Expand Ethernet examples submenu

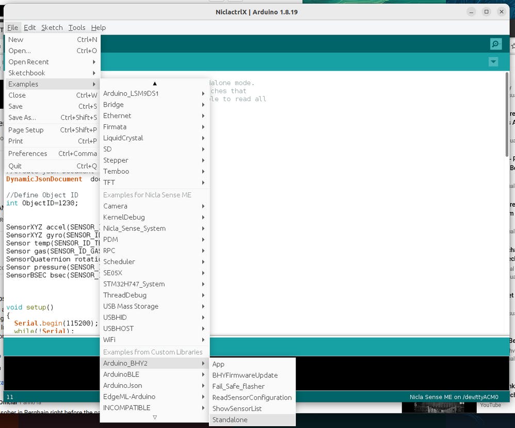point(154,116)
